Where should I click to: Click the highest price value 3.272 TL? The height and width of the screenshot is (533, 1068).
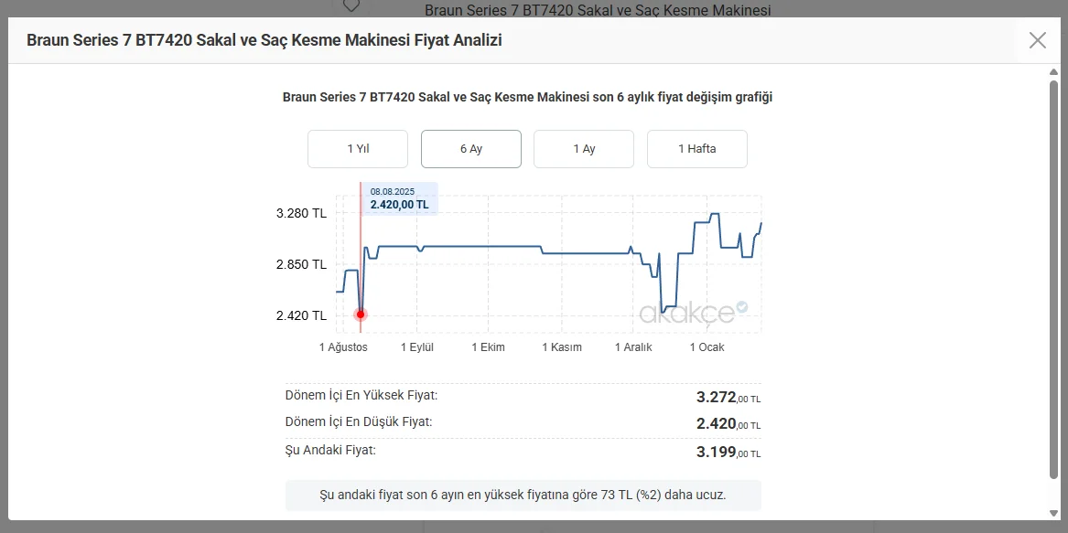pos(728,398)
